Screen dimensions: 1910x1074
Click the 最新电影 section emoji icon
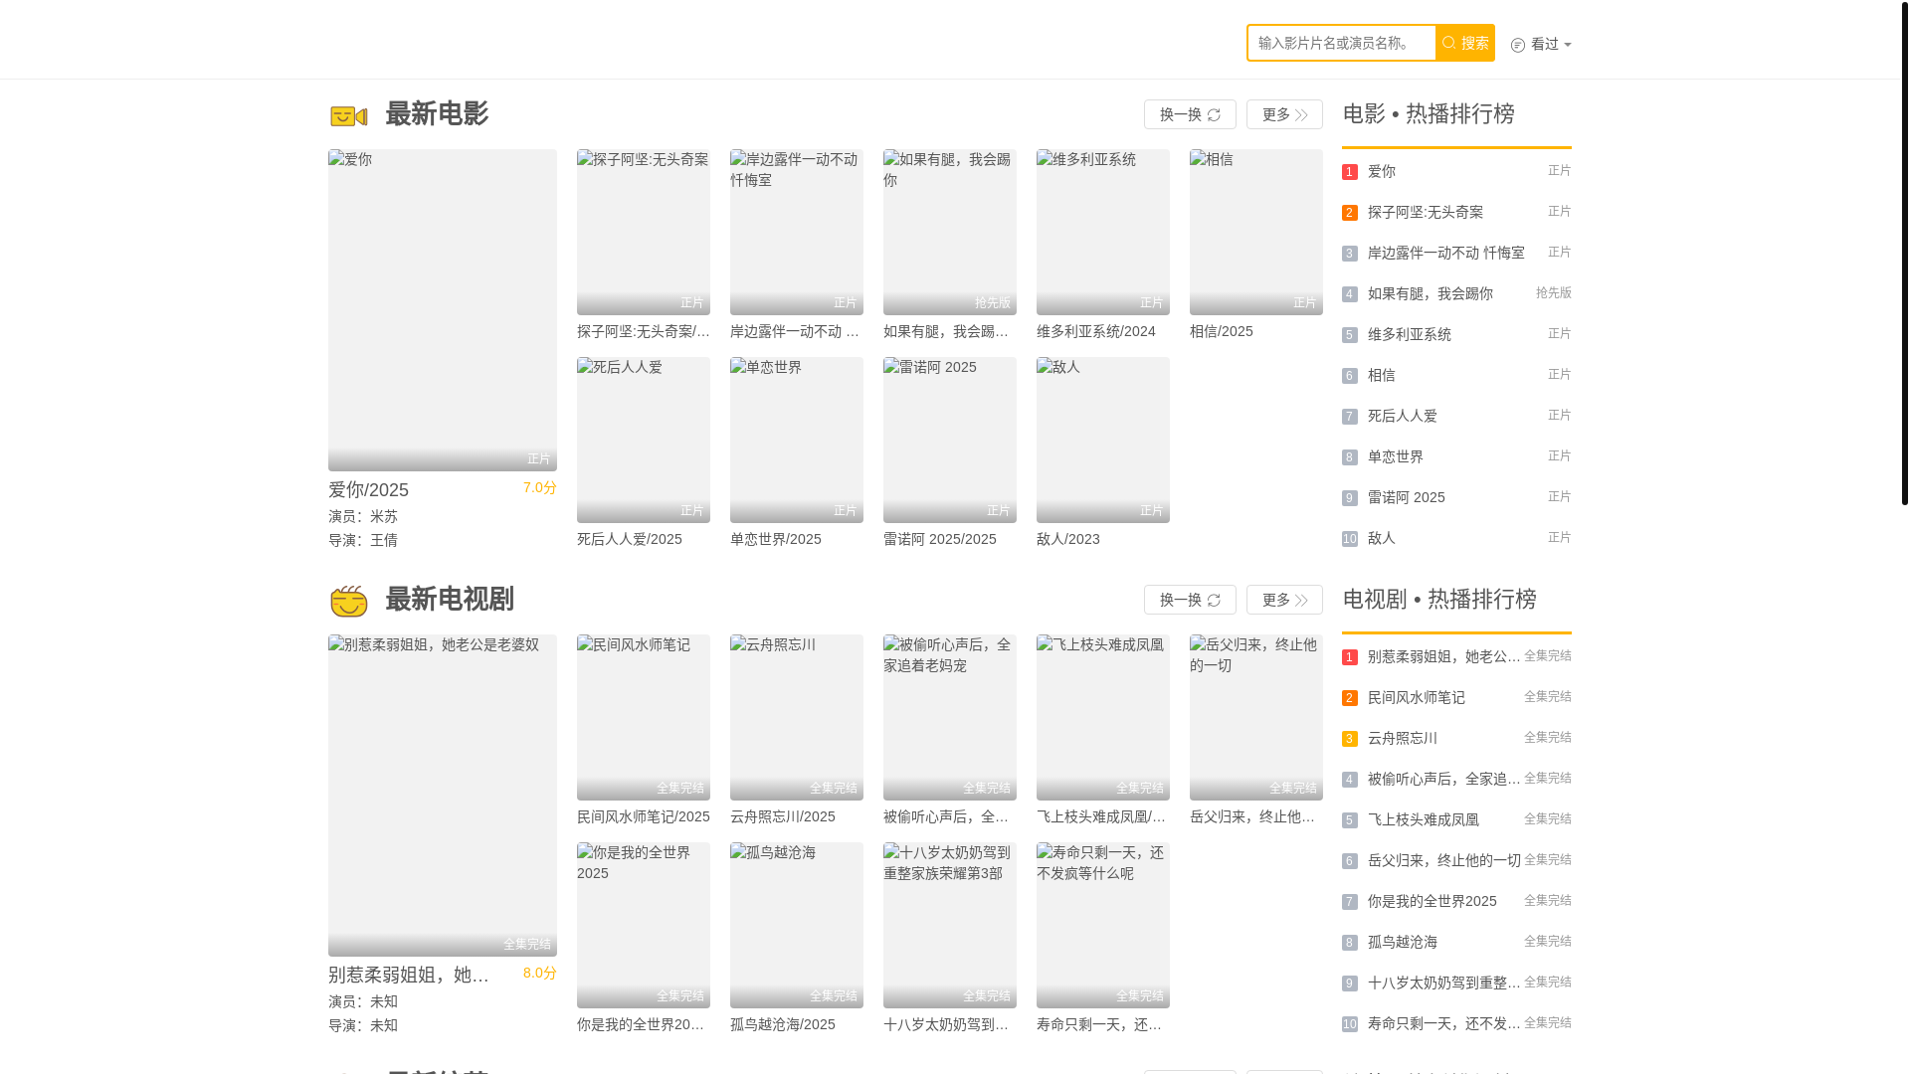tap(348, 115)
